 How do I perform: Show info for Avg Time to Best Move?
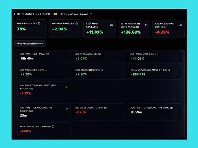coord(47,54)
